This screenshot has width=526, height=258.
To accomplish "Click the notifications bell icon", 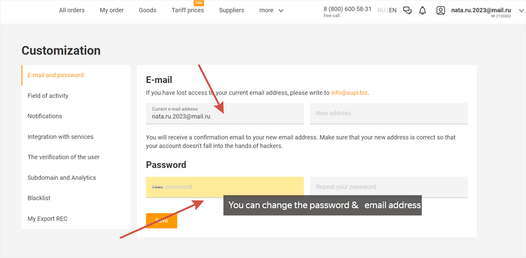I will [422, 11].
